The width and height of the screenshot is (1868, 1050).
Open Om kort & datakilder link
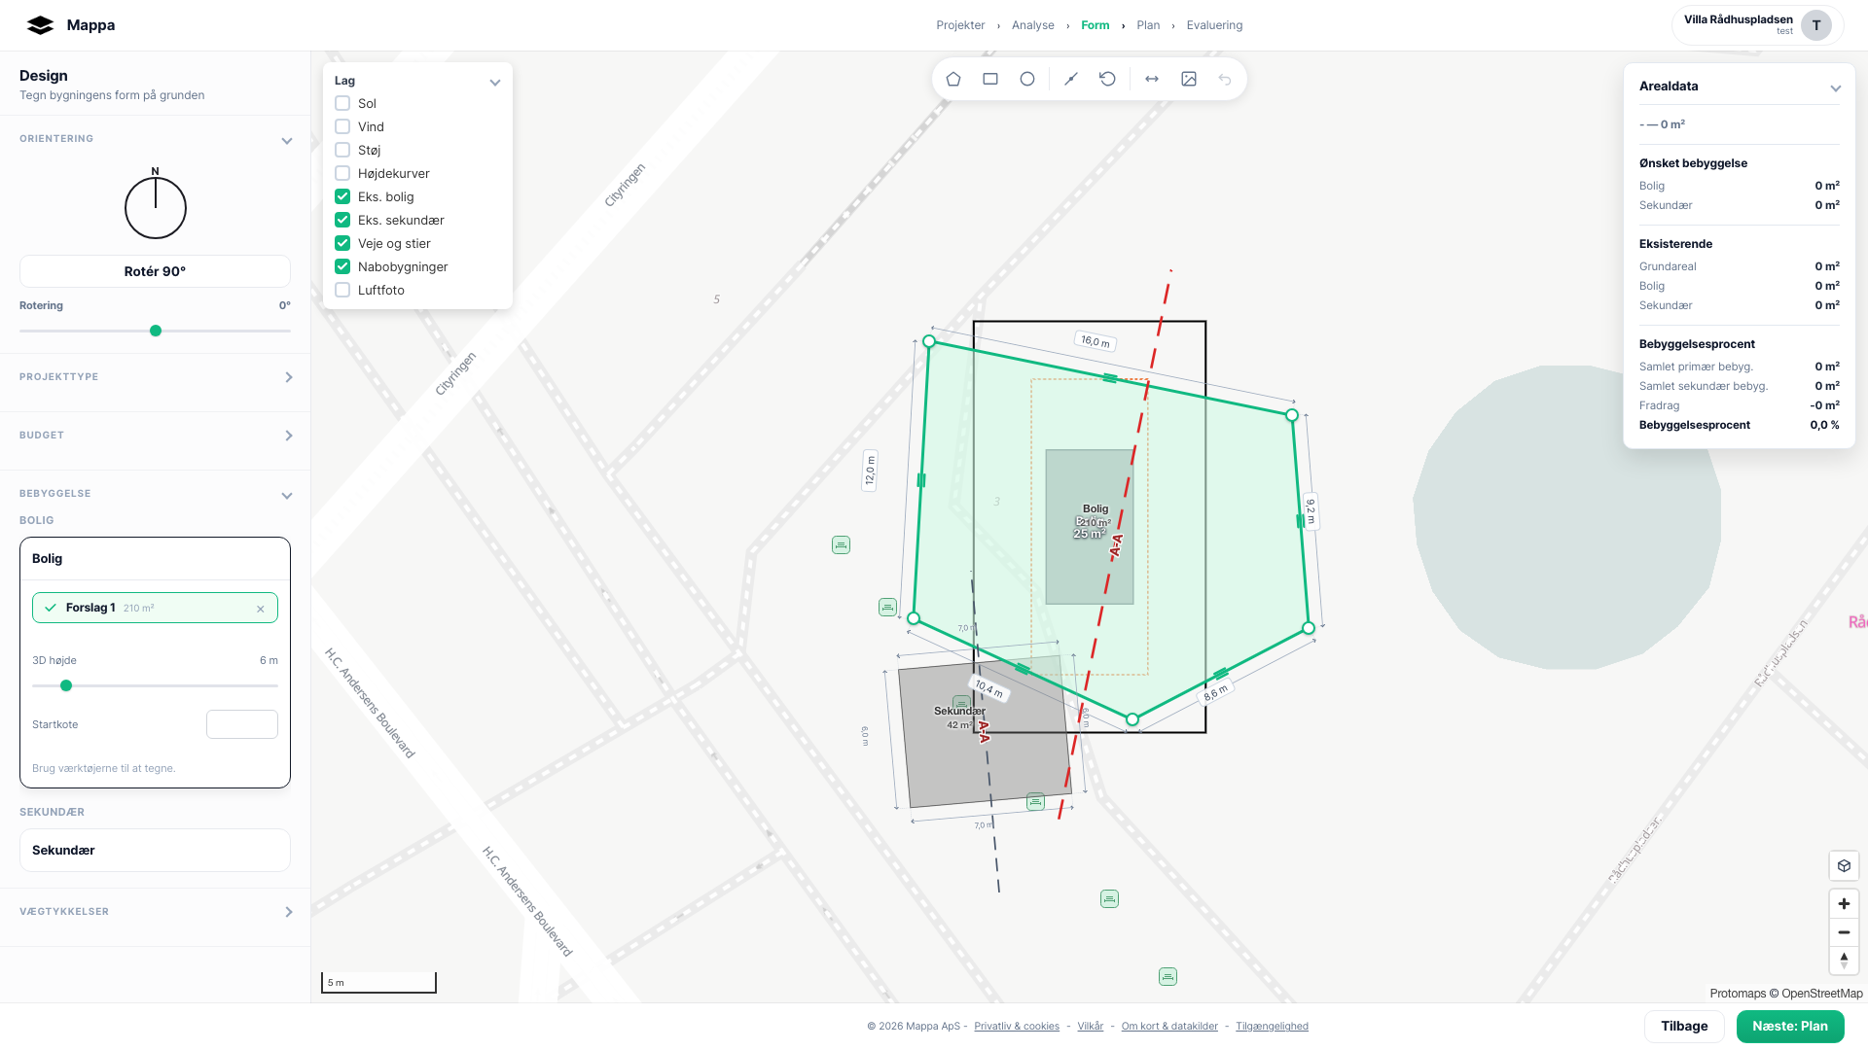coord(1169,1027)
